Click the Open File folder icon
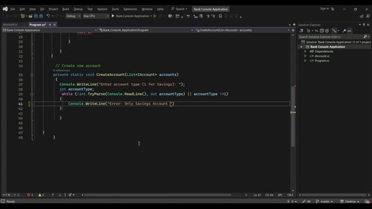 point(30,16)
